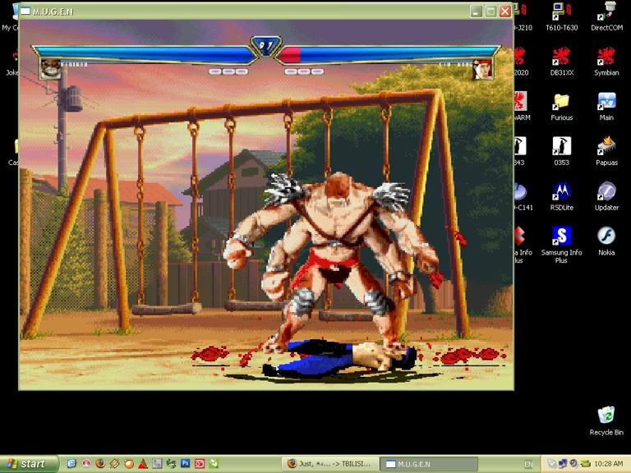This screenshot has height=473, width=631.
Task: Click the taskbar clock showing 10:28 AM
Action: [608, 464]
